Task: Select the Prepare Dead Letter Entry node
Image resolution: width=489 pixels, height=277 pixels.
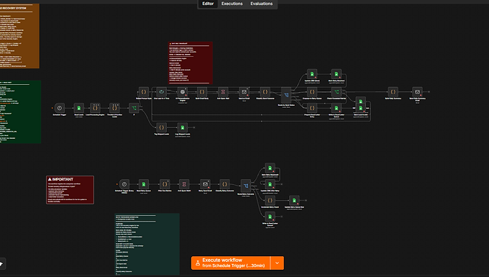Action: click(312, 108)
